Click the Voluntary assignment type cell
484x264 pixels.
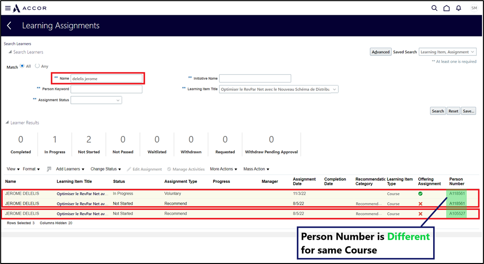[173, 194]
